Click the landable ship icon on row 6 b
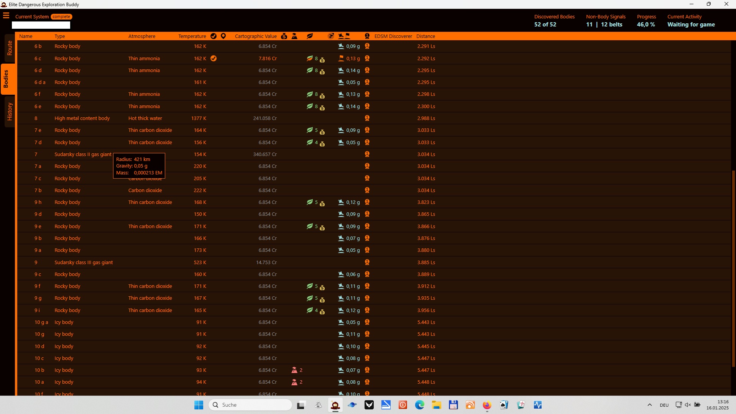The image size is (736, 414). tap(341, 46)
